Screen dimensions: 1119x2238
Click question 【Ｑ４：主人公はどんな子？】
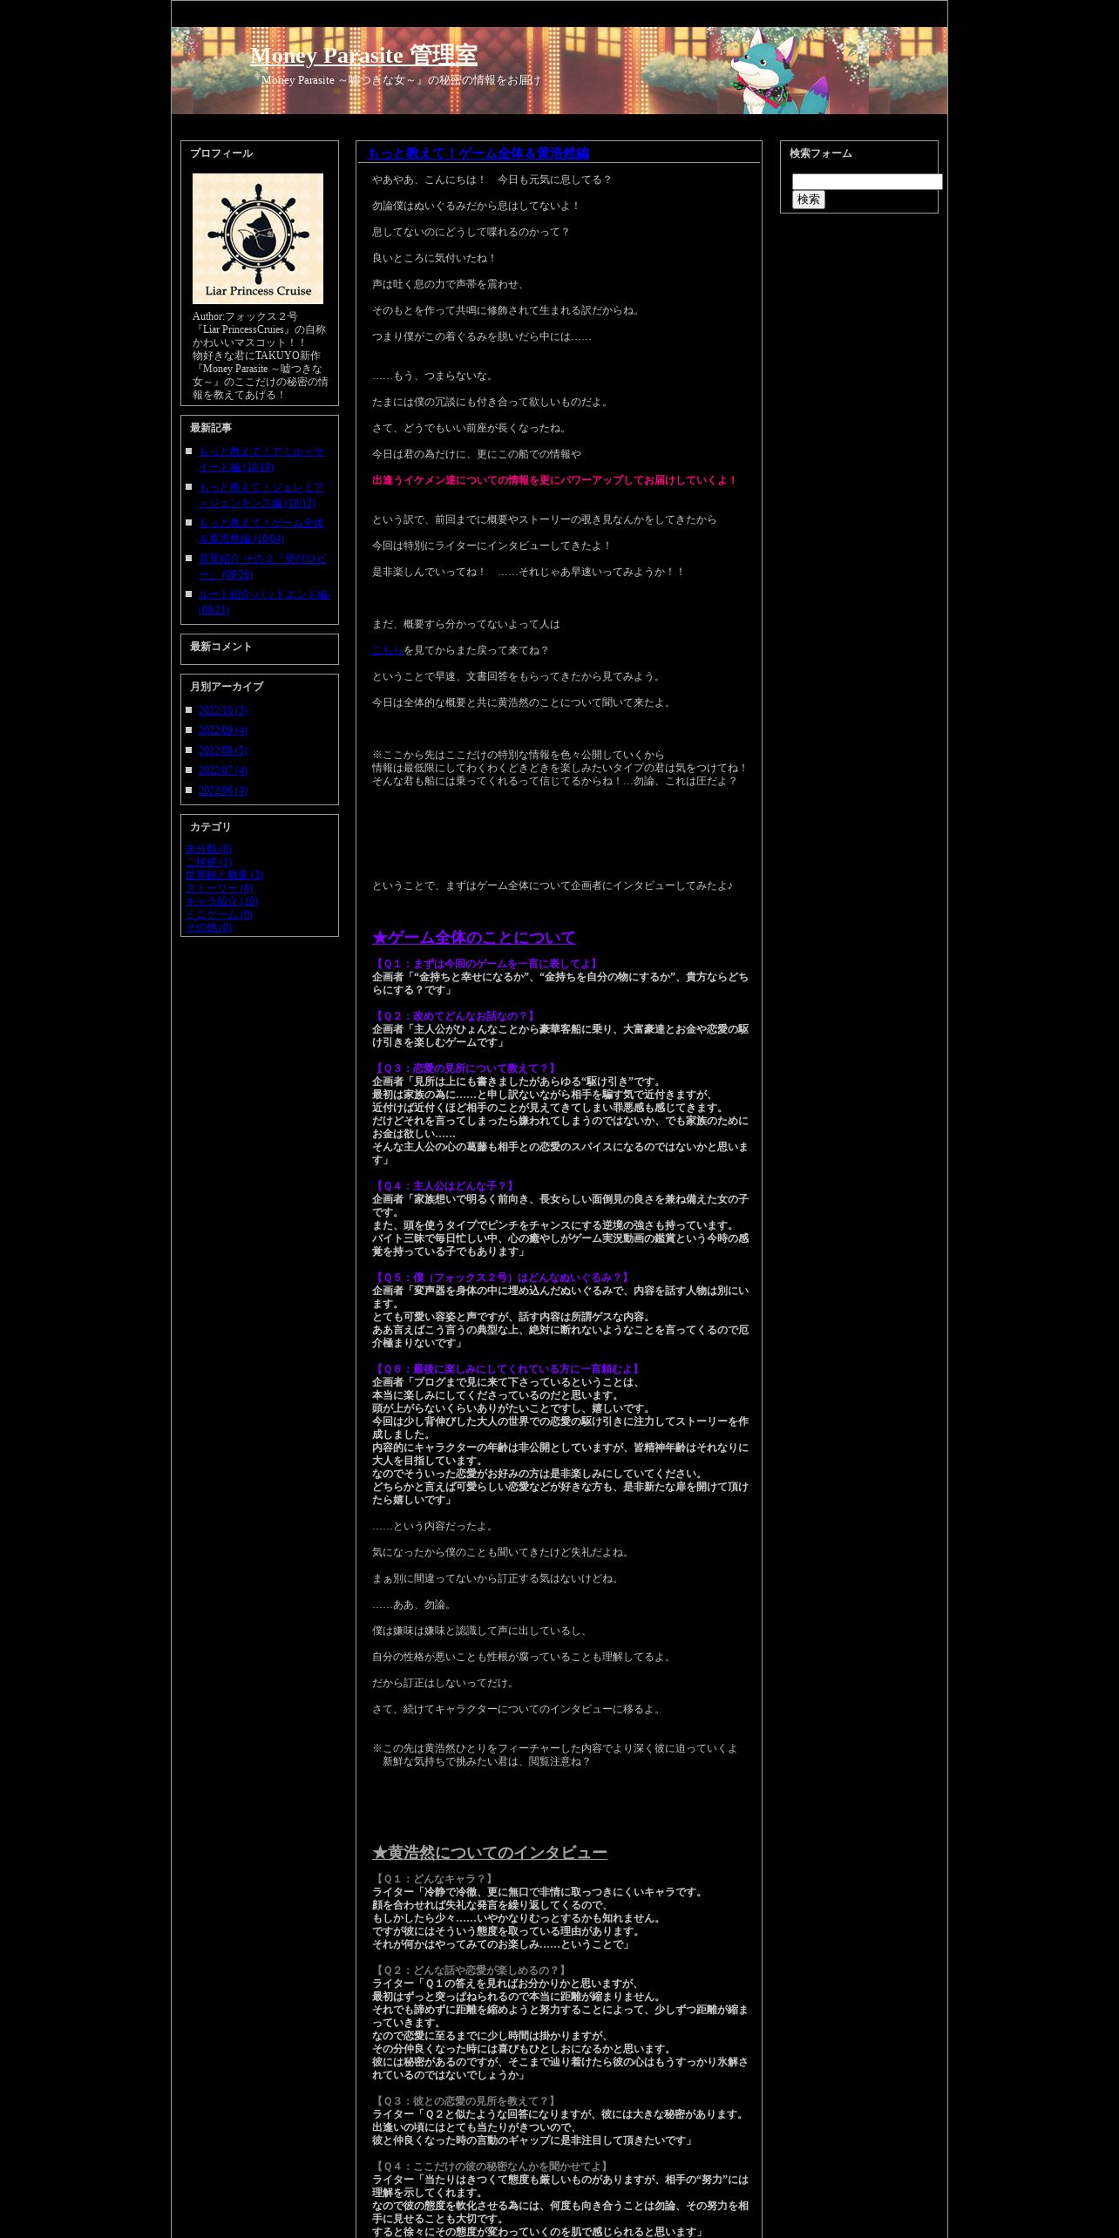[x=444, y=1186]
